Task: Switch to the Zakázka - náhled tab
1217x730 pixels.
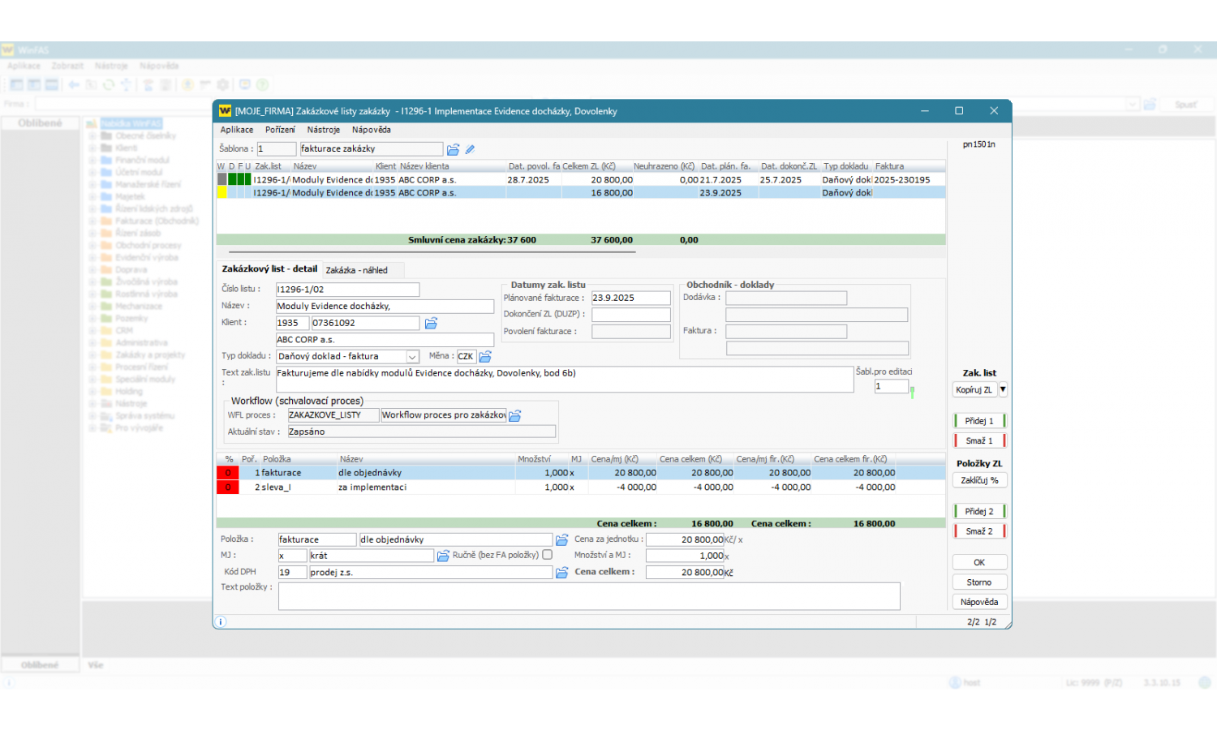Action: [x=356, y=270]
